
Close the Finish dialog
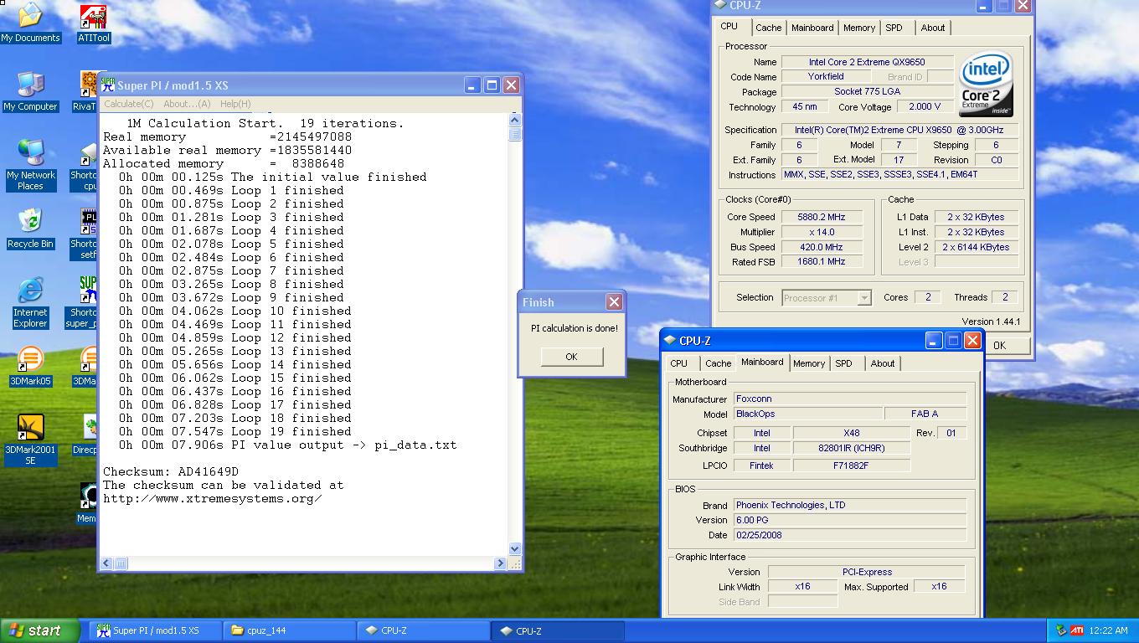coord(614,302)
